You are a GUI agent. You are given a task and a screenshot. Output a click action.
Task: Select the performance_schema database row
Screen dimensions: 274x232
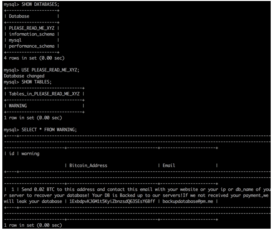click(31, 46)
